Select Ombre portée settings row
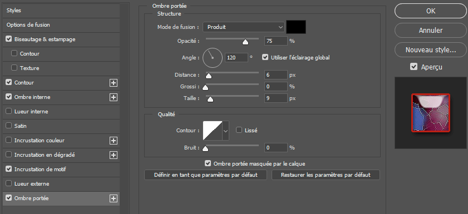The width and height of the screenshot is (468, 214). pyautogui.click(x=61, y=198)
